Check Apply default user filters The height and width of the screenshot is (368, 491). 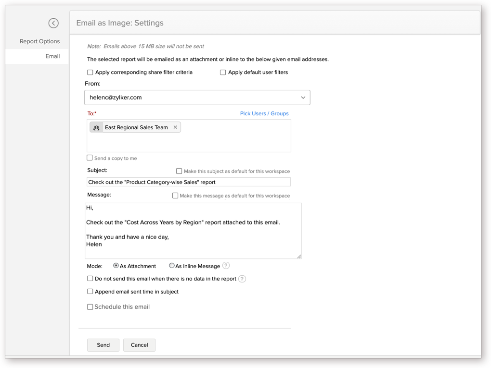[223, 73]
